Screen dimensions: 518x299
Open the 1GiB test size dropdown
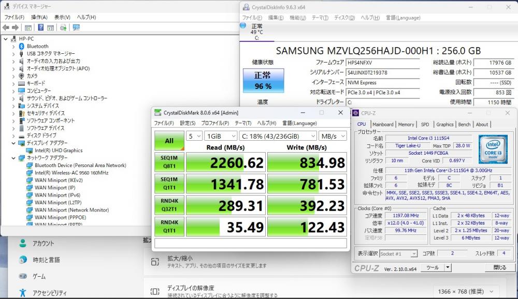click(221, 136)
